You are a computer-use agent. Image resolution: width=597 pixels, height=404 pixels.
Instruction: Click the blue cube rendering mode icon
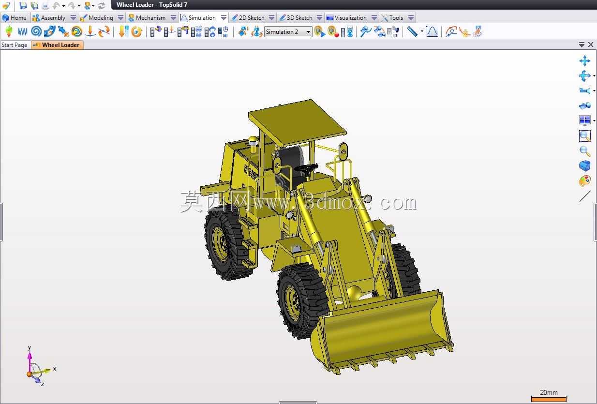(584, 166)
